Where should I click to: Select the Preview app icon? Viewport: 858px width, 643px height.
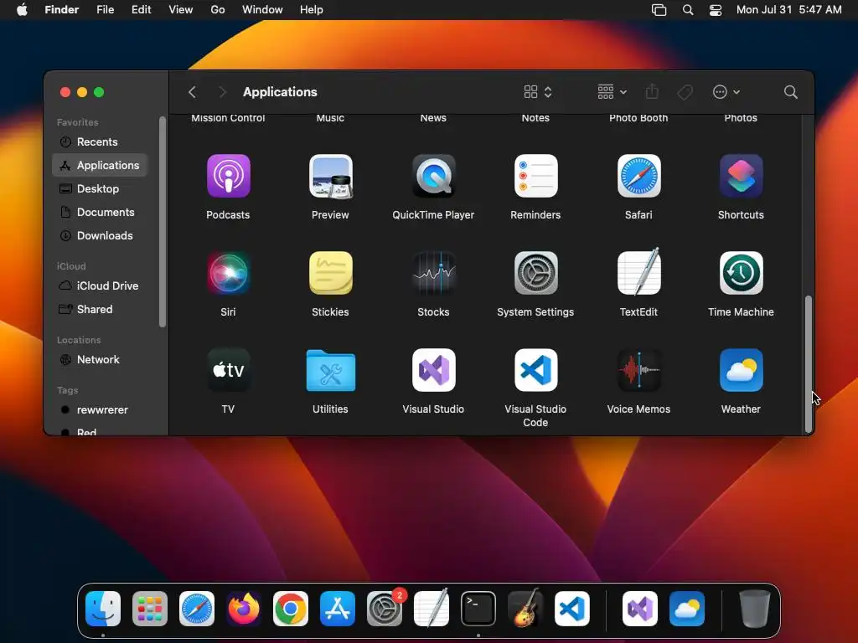tap(330, 176)
